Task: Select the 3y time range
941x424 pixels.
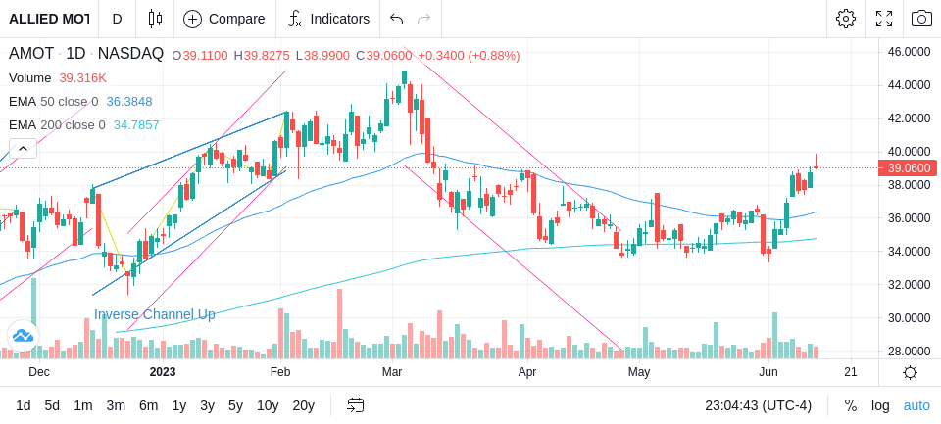Action: [207, 406]
